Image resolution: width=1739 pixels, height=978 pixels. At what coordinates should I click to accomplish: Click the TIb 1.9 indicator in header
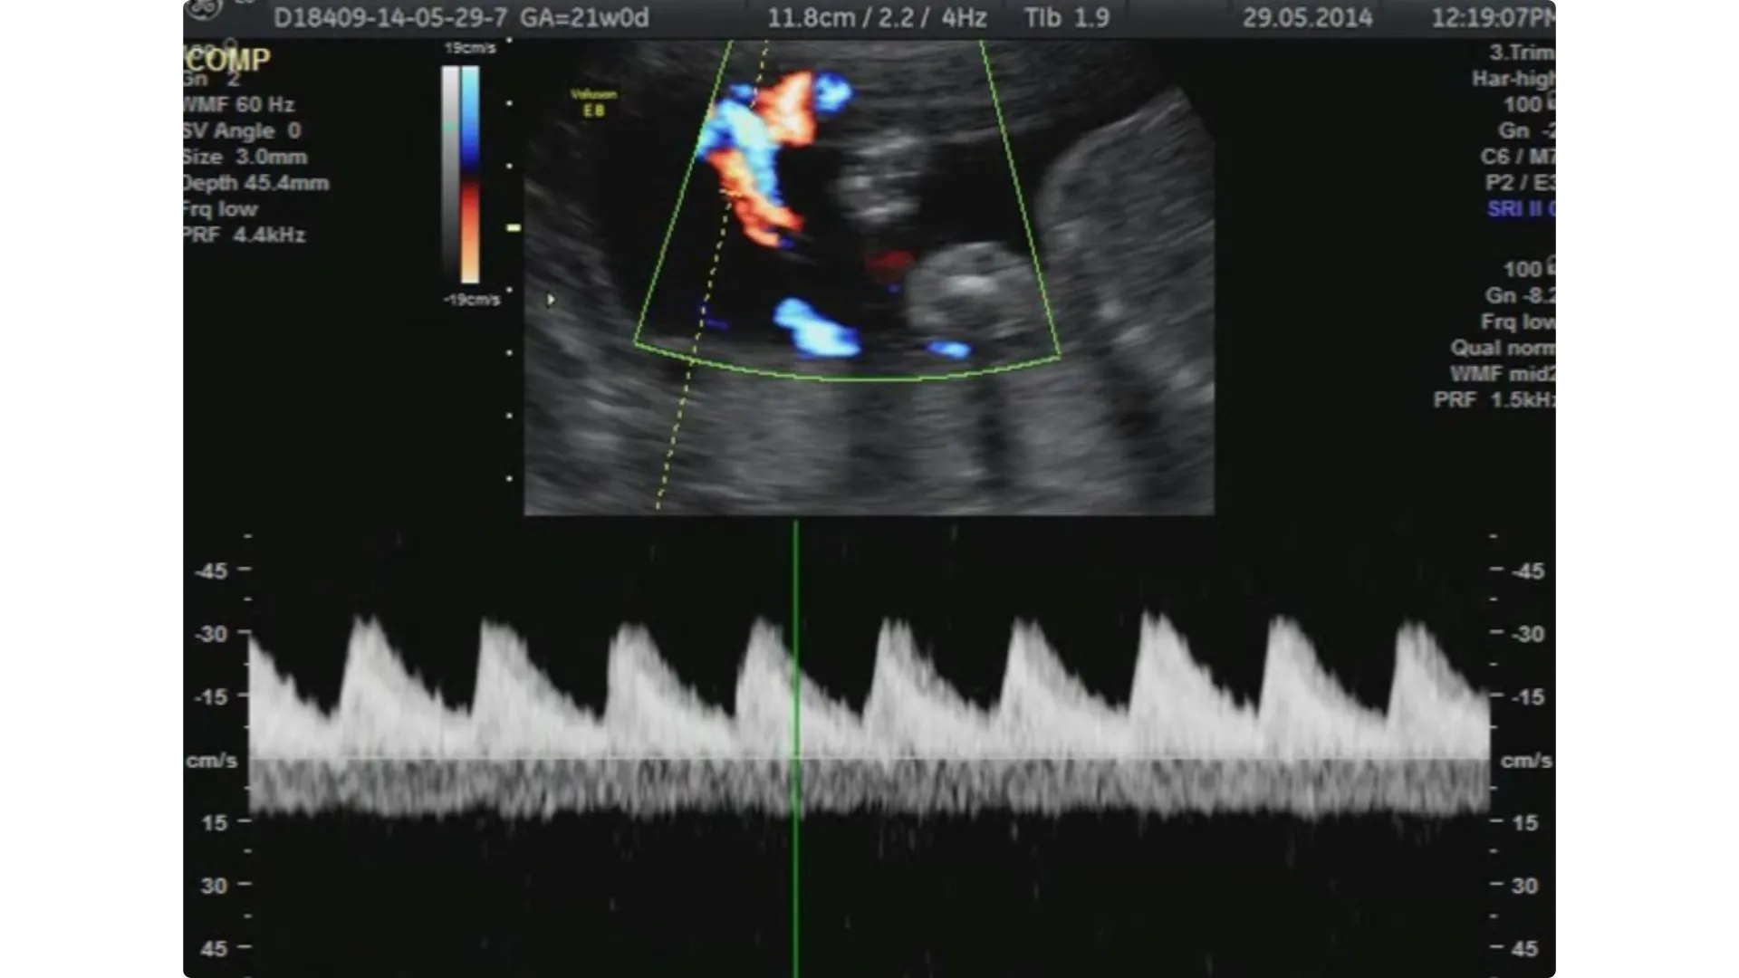(1066, 18)
